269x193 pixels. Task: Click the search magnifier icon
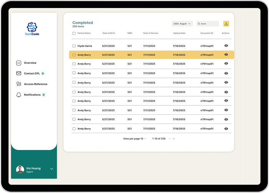click(199, 24)
